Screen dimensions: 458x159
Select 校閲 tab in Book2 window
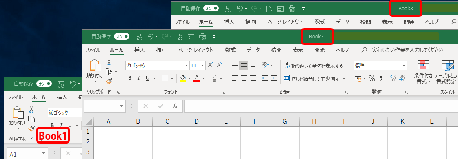point(276,50)
